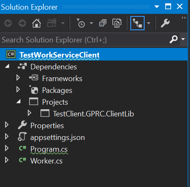Focus the Search Solution Explorer field
The image size is (190, 187).
click(x=84, y=40)
